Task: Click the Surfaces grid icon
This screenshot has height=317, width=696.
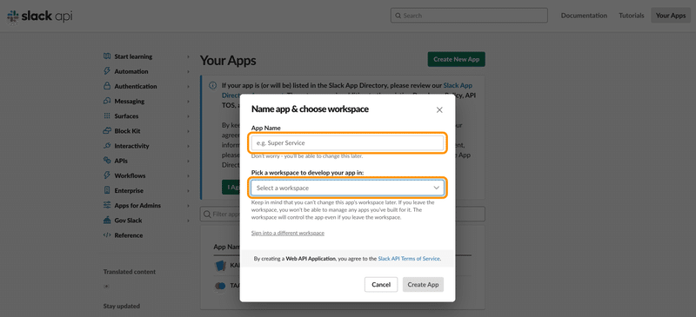Action: pos(106,116)
